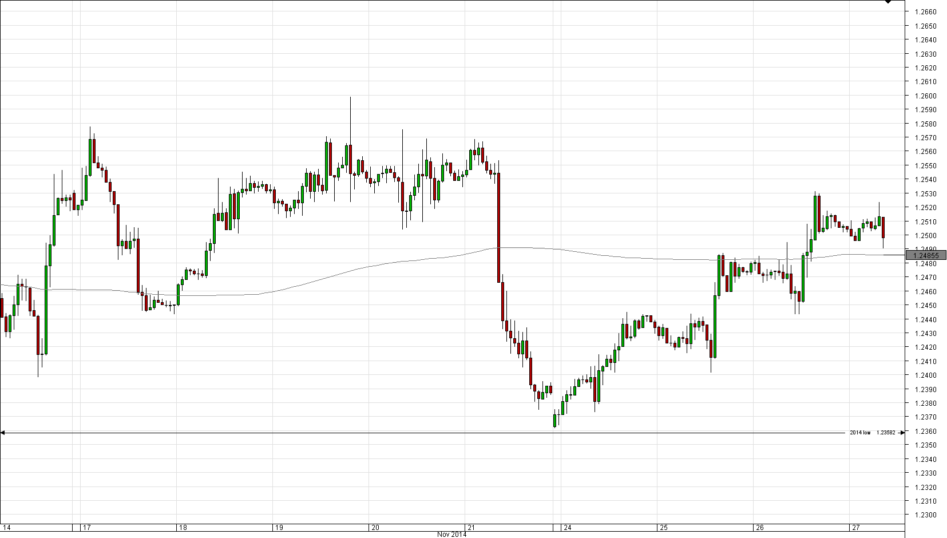Select date label 27 on the time axis
This screenshot has width=947, height=538.
[x=856, y=527]
